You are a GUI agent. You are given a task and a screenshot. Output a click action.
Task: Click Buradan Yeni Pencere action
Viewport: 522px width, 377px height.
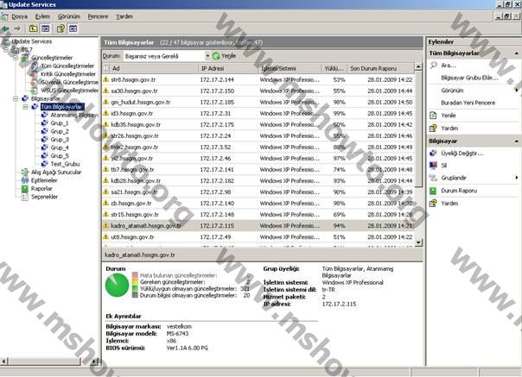click(x=468, y=103)
